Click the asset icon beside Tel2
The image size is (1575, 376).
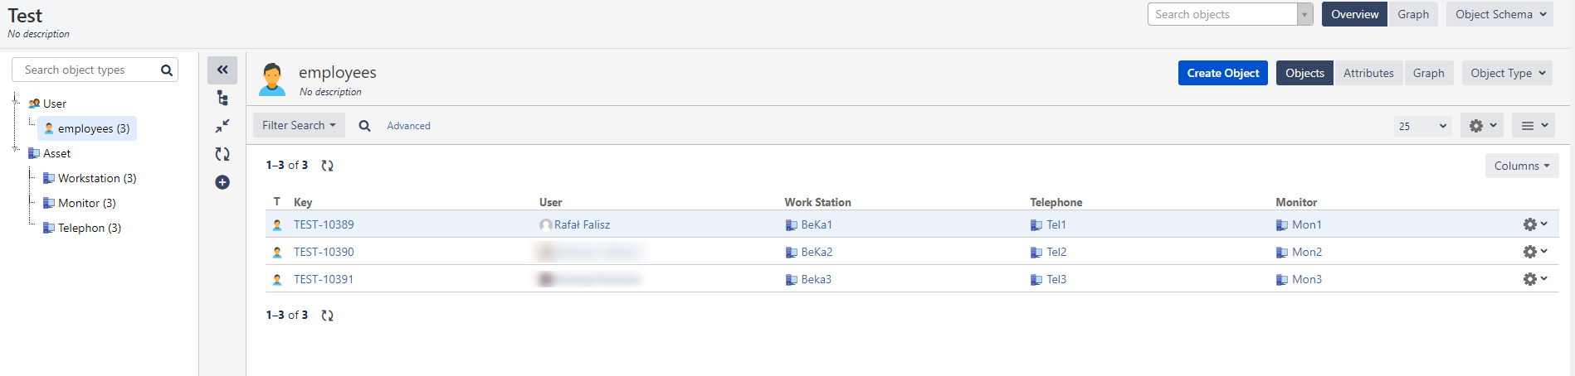[1036, 253]
